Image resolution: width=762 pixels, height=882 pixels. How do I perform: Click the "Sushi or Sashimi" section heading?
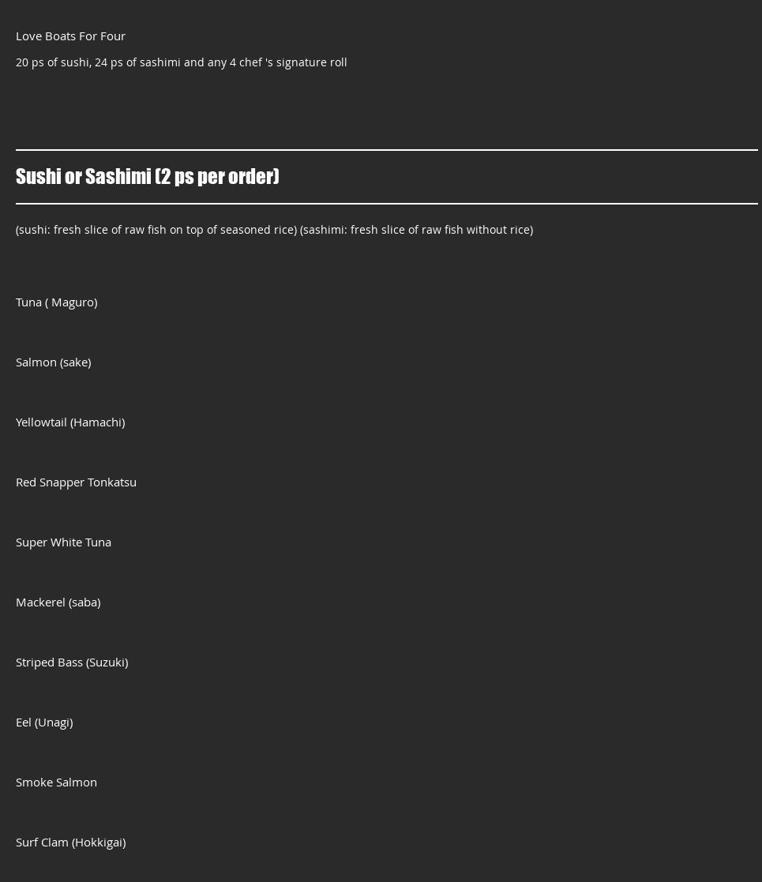[x=84, y=176]
